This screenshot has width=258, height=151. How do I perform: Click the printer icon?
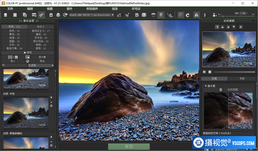58,15
